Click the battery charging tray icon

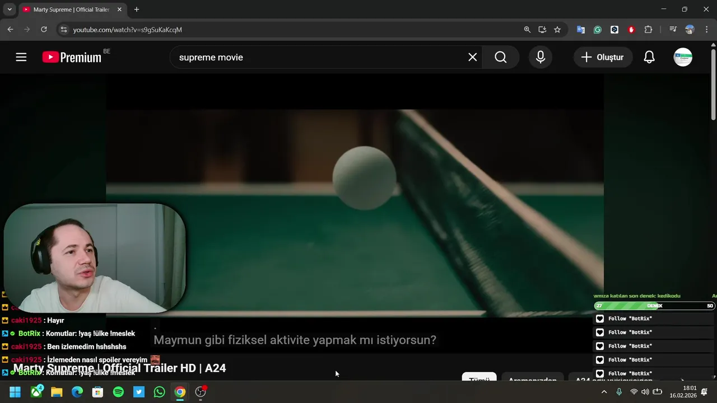(x=658, y=392)
